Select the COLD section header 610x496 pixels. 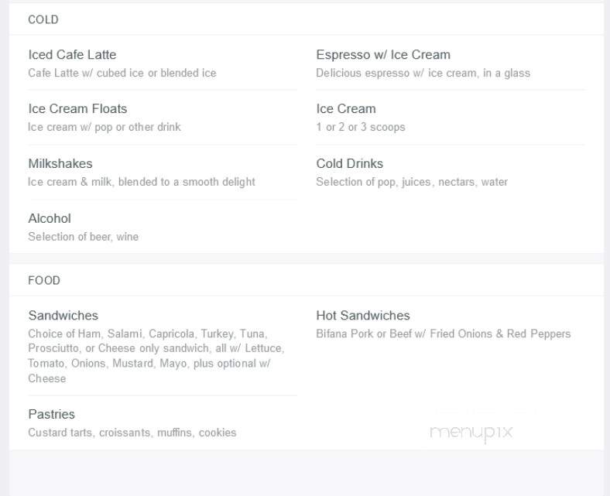point(43,19)
